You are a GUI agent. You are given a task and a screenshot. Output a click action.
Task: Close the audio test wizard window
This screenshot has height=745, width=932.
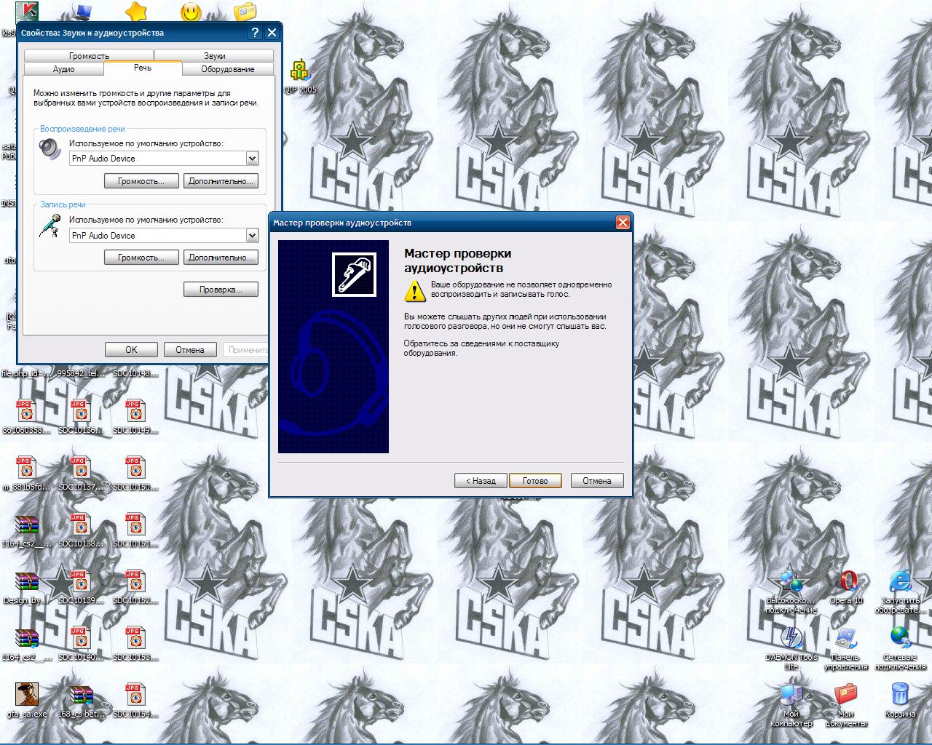click(623, 223)
